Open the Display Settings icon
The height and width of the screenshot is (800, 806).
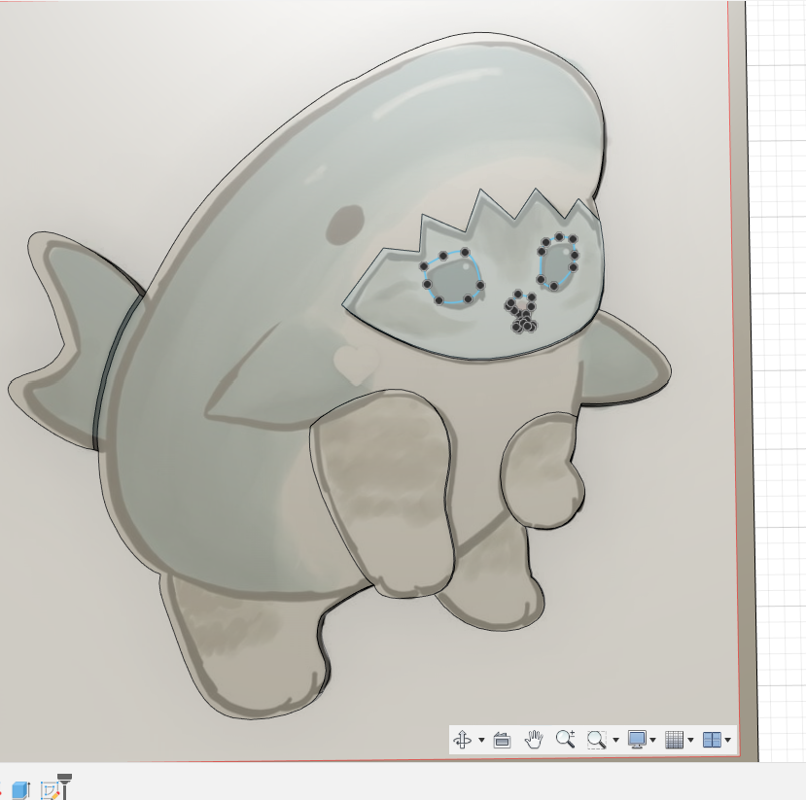coord(638,739)
